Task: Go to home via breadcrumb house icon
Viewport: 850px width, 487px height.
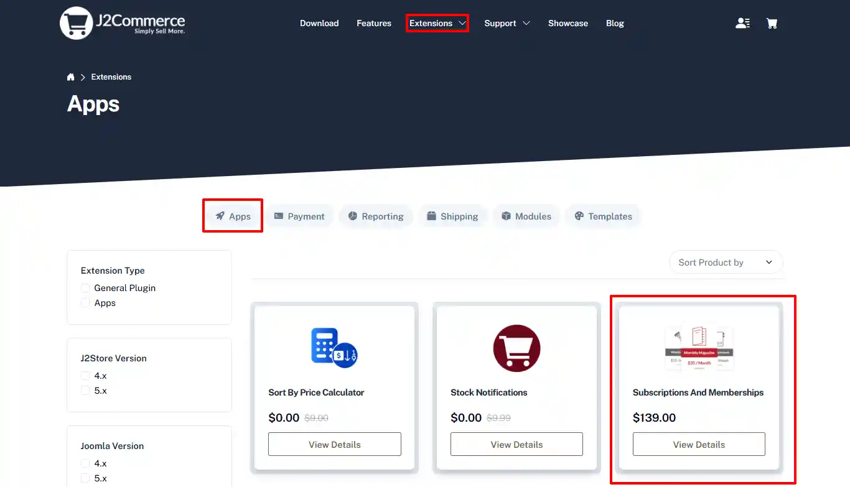Action: [70, 77]
